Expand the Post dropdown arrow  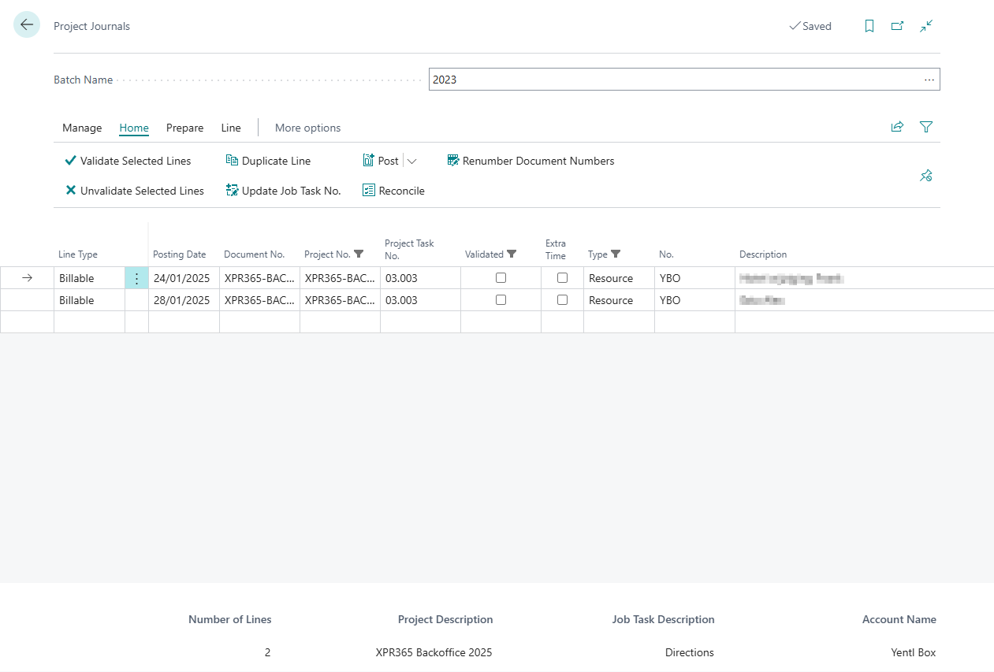pos(411,161)
